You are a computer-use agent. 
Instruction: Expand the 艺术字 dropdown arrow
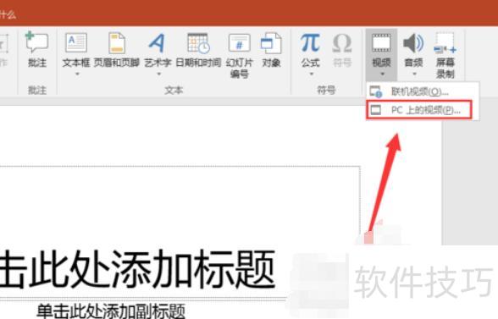(x=158, y=74)
